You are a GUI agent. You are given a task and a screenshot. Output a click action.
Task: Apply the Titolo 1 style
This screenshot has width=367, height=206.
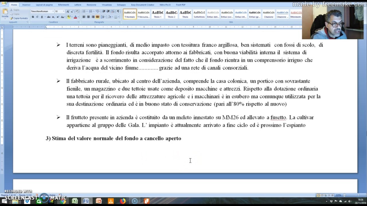[x=157, y=14]
